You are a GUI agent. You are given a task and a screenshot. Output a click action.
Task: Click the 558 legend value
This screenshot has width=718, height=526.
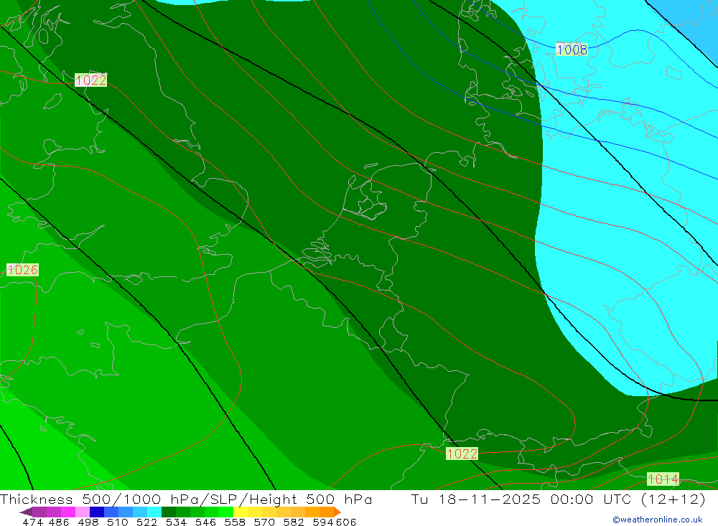234,522
